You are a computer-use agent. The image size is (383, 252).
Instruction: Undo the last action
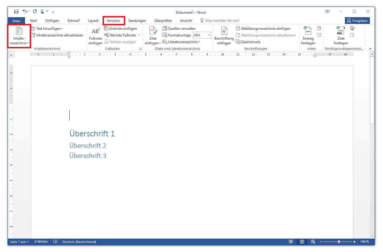click(x=25, y=12)
